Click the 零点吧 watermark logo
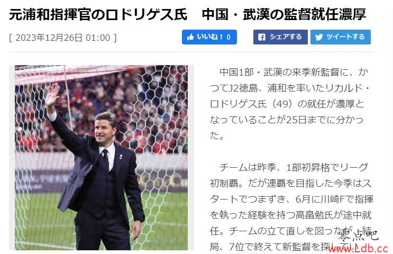The image size is (393, 254). pos(358,235)
